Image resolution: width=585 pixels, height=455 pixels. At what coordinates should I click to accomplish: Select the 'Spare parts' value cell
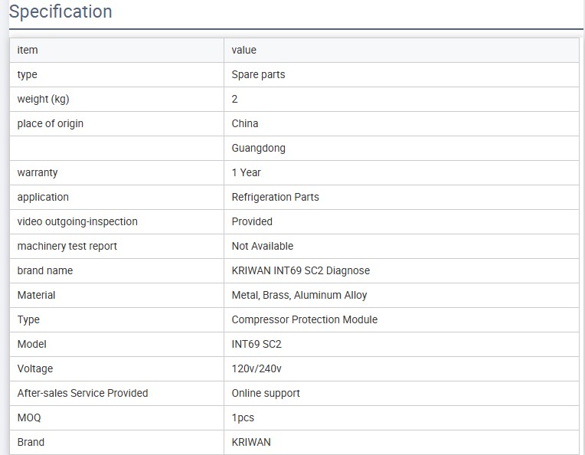point(258,74)
